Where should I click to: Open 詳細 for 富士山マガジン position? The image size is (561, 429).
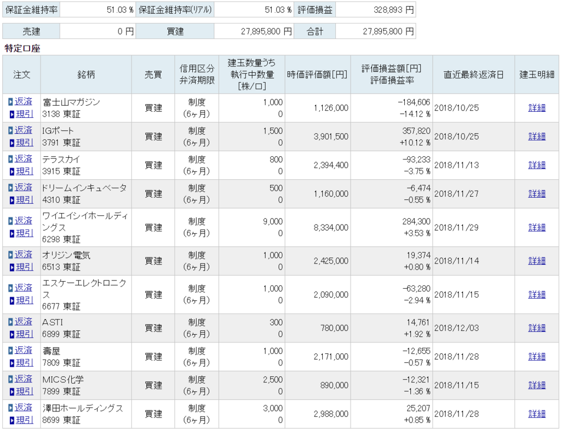coord(537,108)
